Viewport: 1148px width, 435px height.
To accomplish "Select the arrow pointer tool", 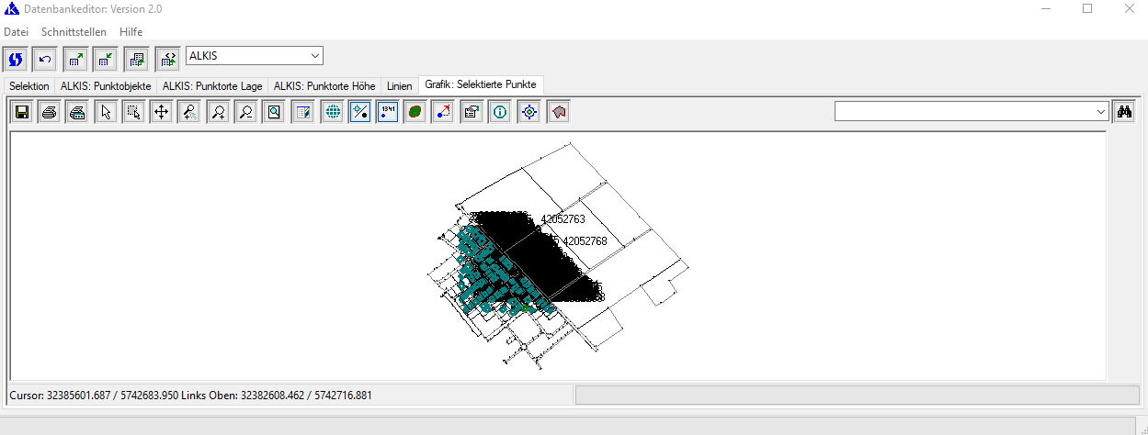I will [106, 112].
